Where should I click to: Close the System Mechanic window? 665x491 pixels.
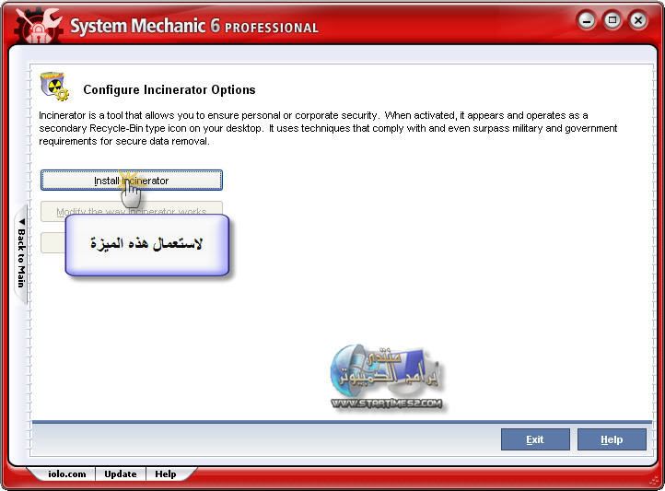pos(638,20)
